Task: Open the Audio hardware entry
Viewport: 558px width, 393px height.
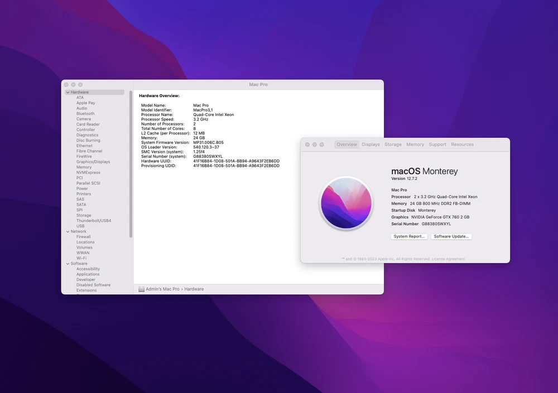Action: pos(81,108)
